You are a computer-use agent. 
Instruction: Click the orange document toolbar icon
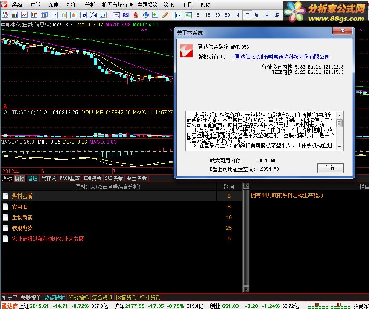[74, 15]
